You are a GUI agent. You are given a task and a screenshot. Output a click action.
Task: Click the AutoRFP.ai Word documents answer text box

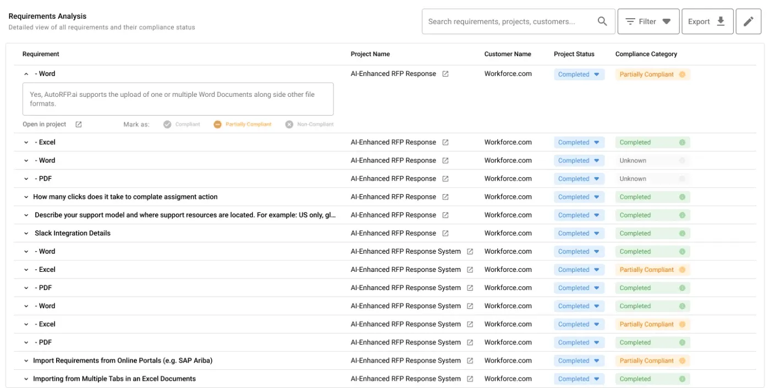(x=178, y=99)
